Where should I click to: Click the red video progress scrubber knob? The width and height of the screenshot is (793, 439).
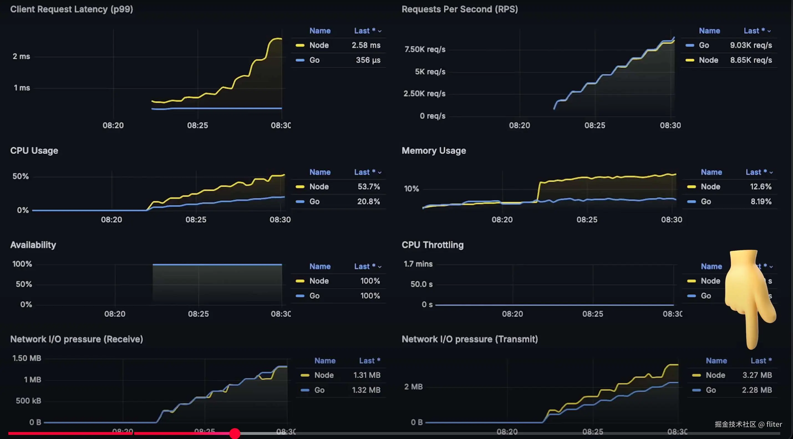click(235, 433)
